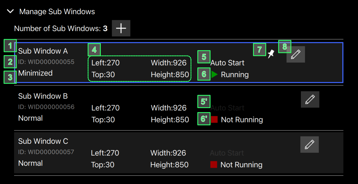Screen dimensions: 358x184
Task: Click the pin icon on Sub Window A
Action: (x=271, y=54)
